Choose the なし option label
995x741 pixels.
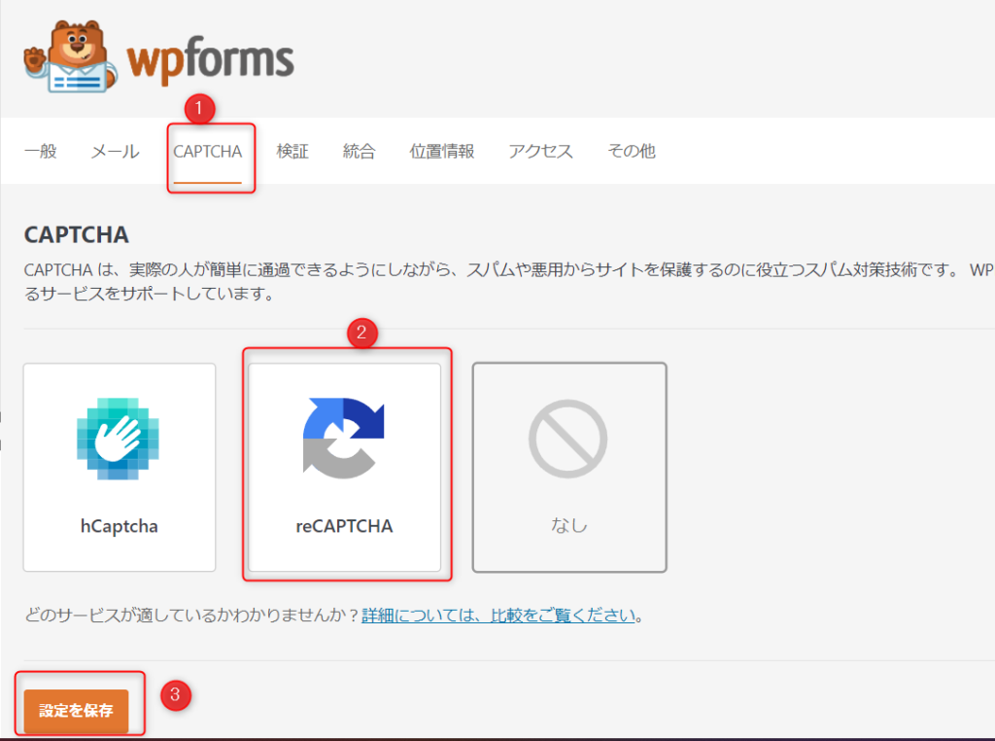(569, 525)
